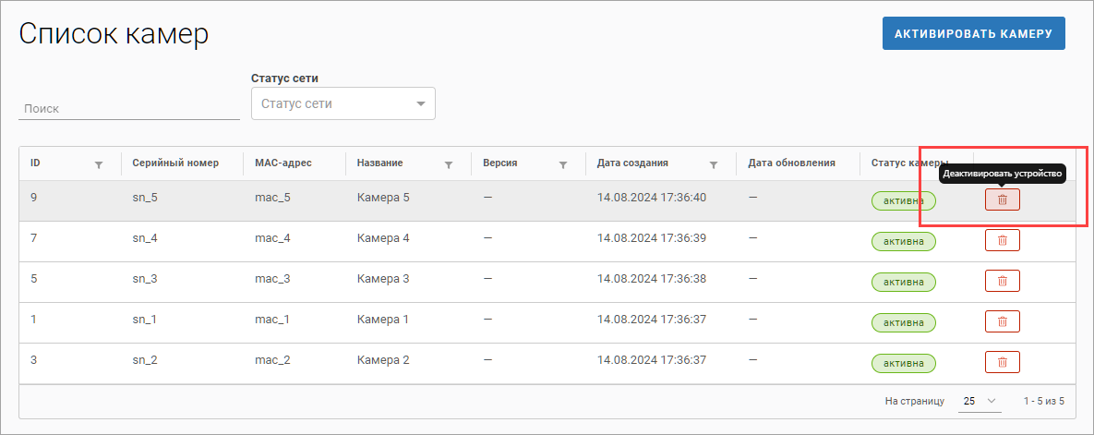This screenshot has height=435, width=1094.
Task: Open camera ID 9 link
Action: pos(34,198)
